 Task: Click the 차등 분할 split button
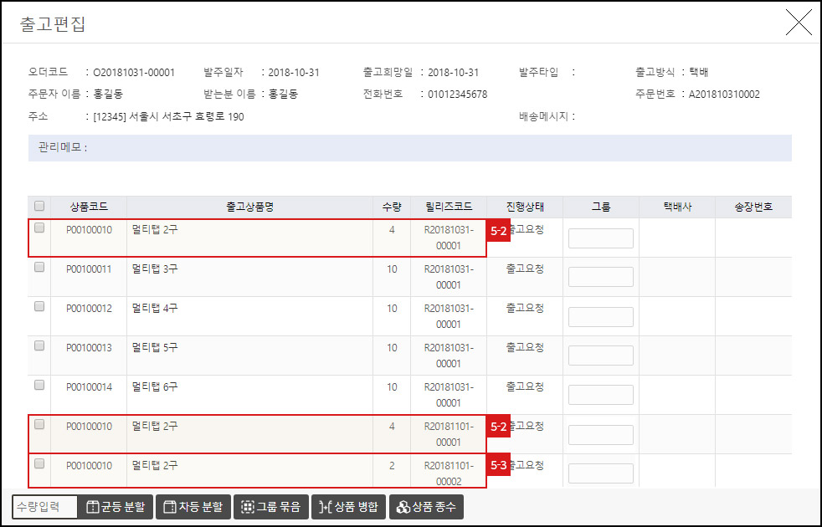[193, 506]
